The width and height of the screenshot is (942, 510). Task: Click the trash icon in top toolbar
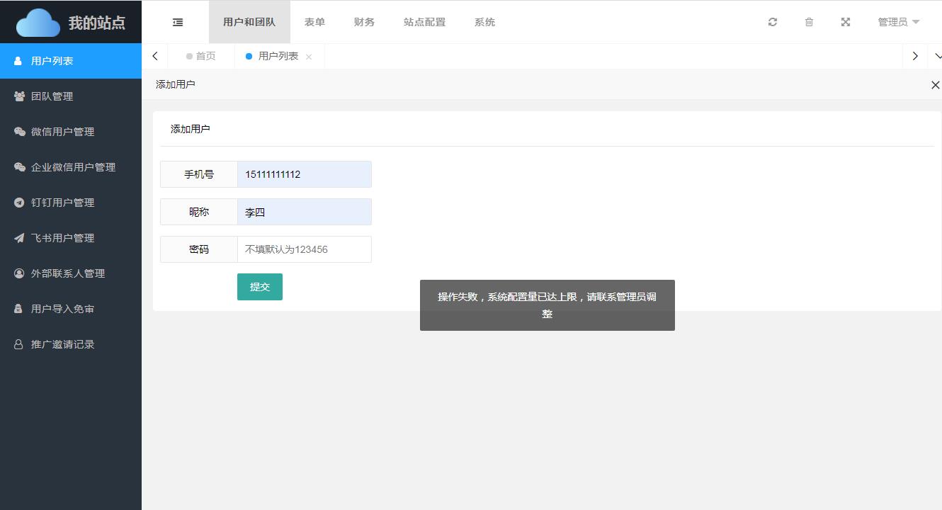click(x=809, y=22)
